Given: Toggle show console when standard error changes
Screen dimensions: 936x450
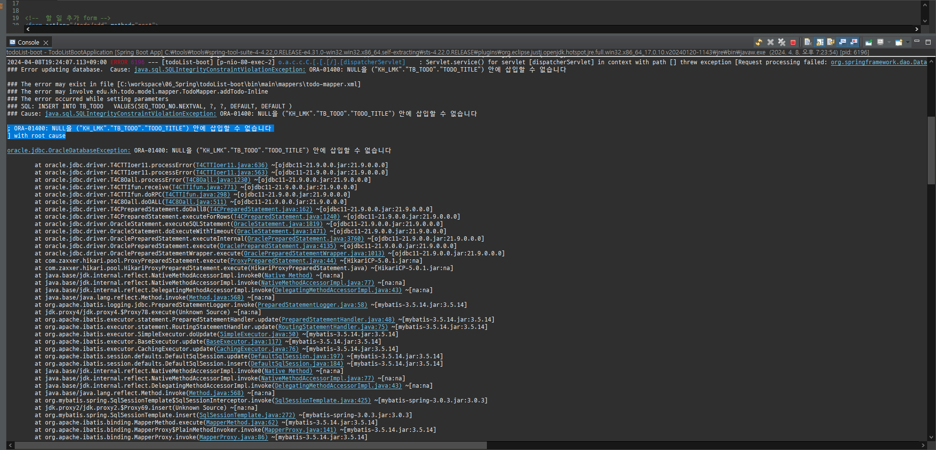Looking at the screenshot, I should click(854, 42).
